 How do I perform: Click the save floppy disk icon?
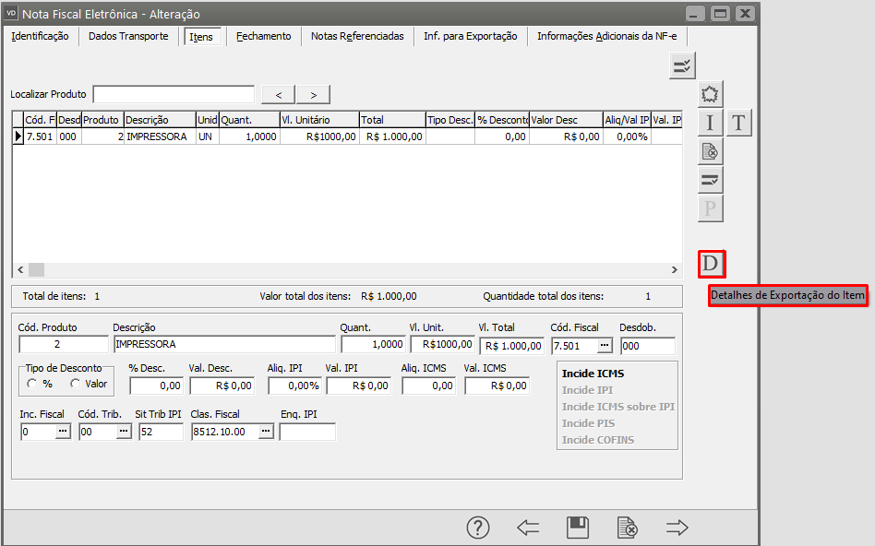(578, 527)
